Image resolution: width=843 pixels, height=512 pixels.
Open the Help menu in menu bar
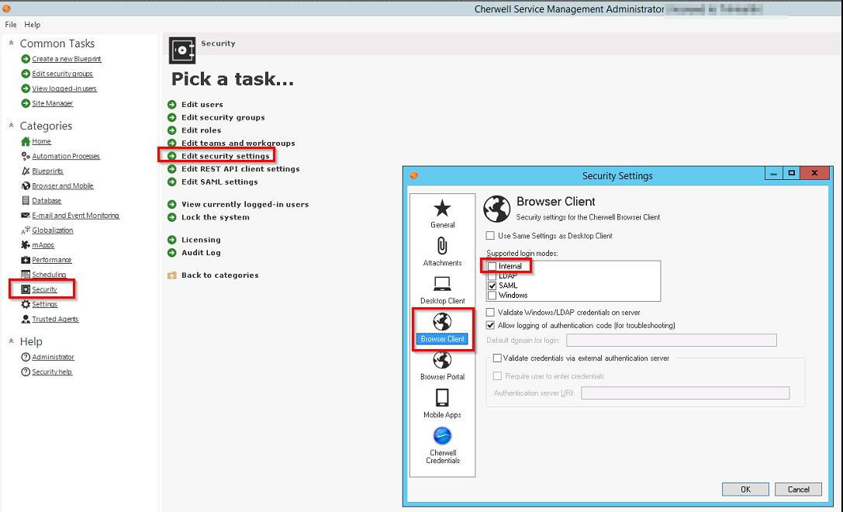[32, 25]
